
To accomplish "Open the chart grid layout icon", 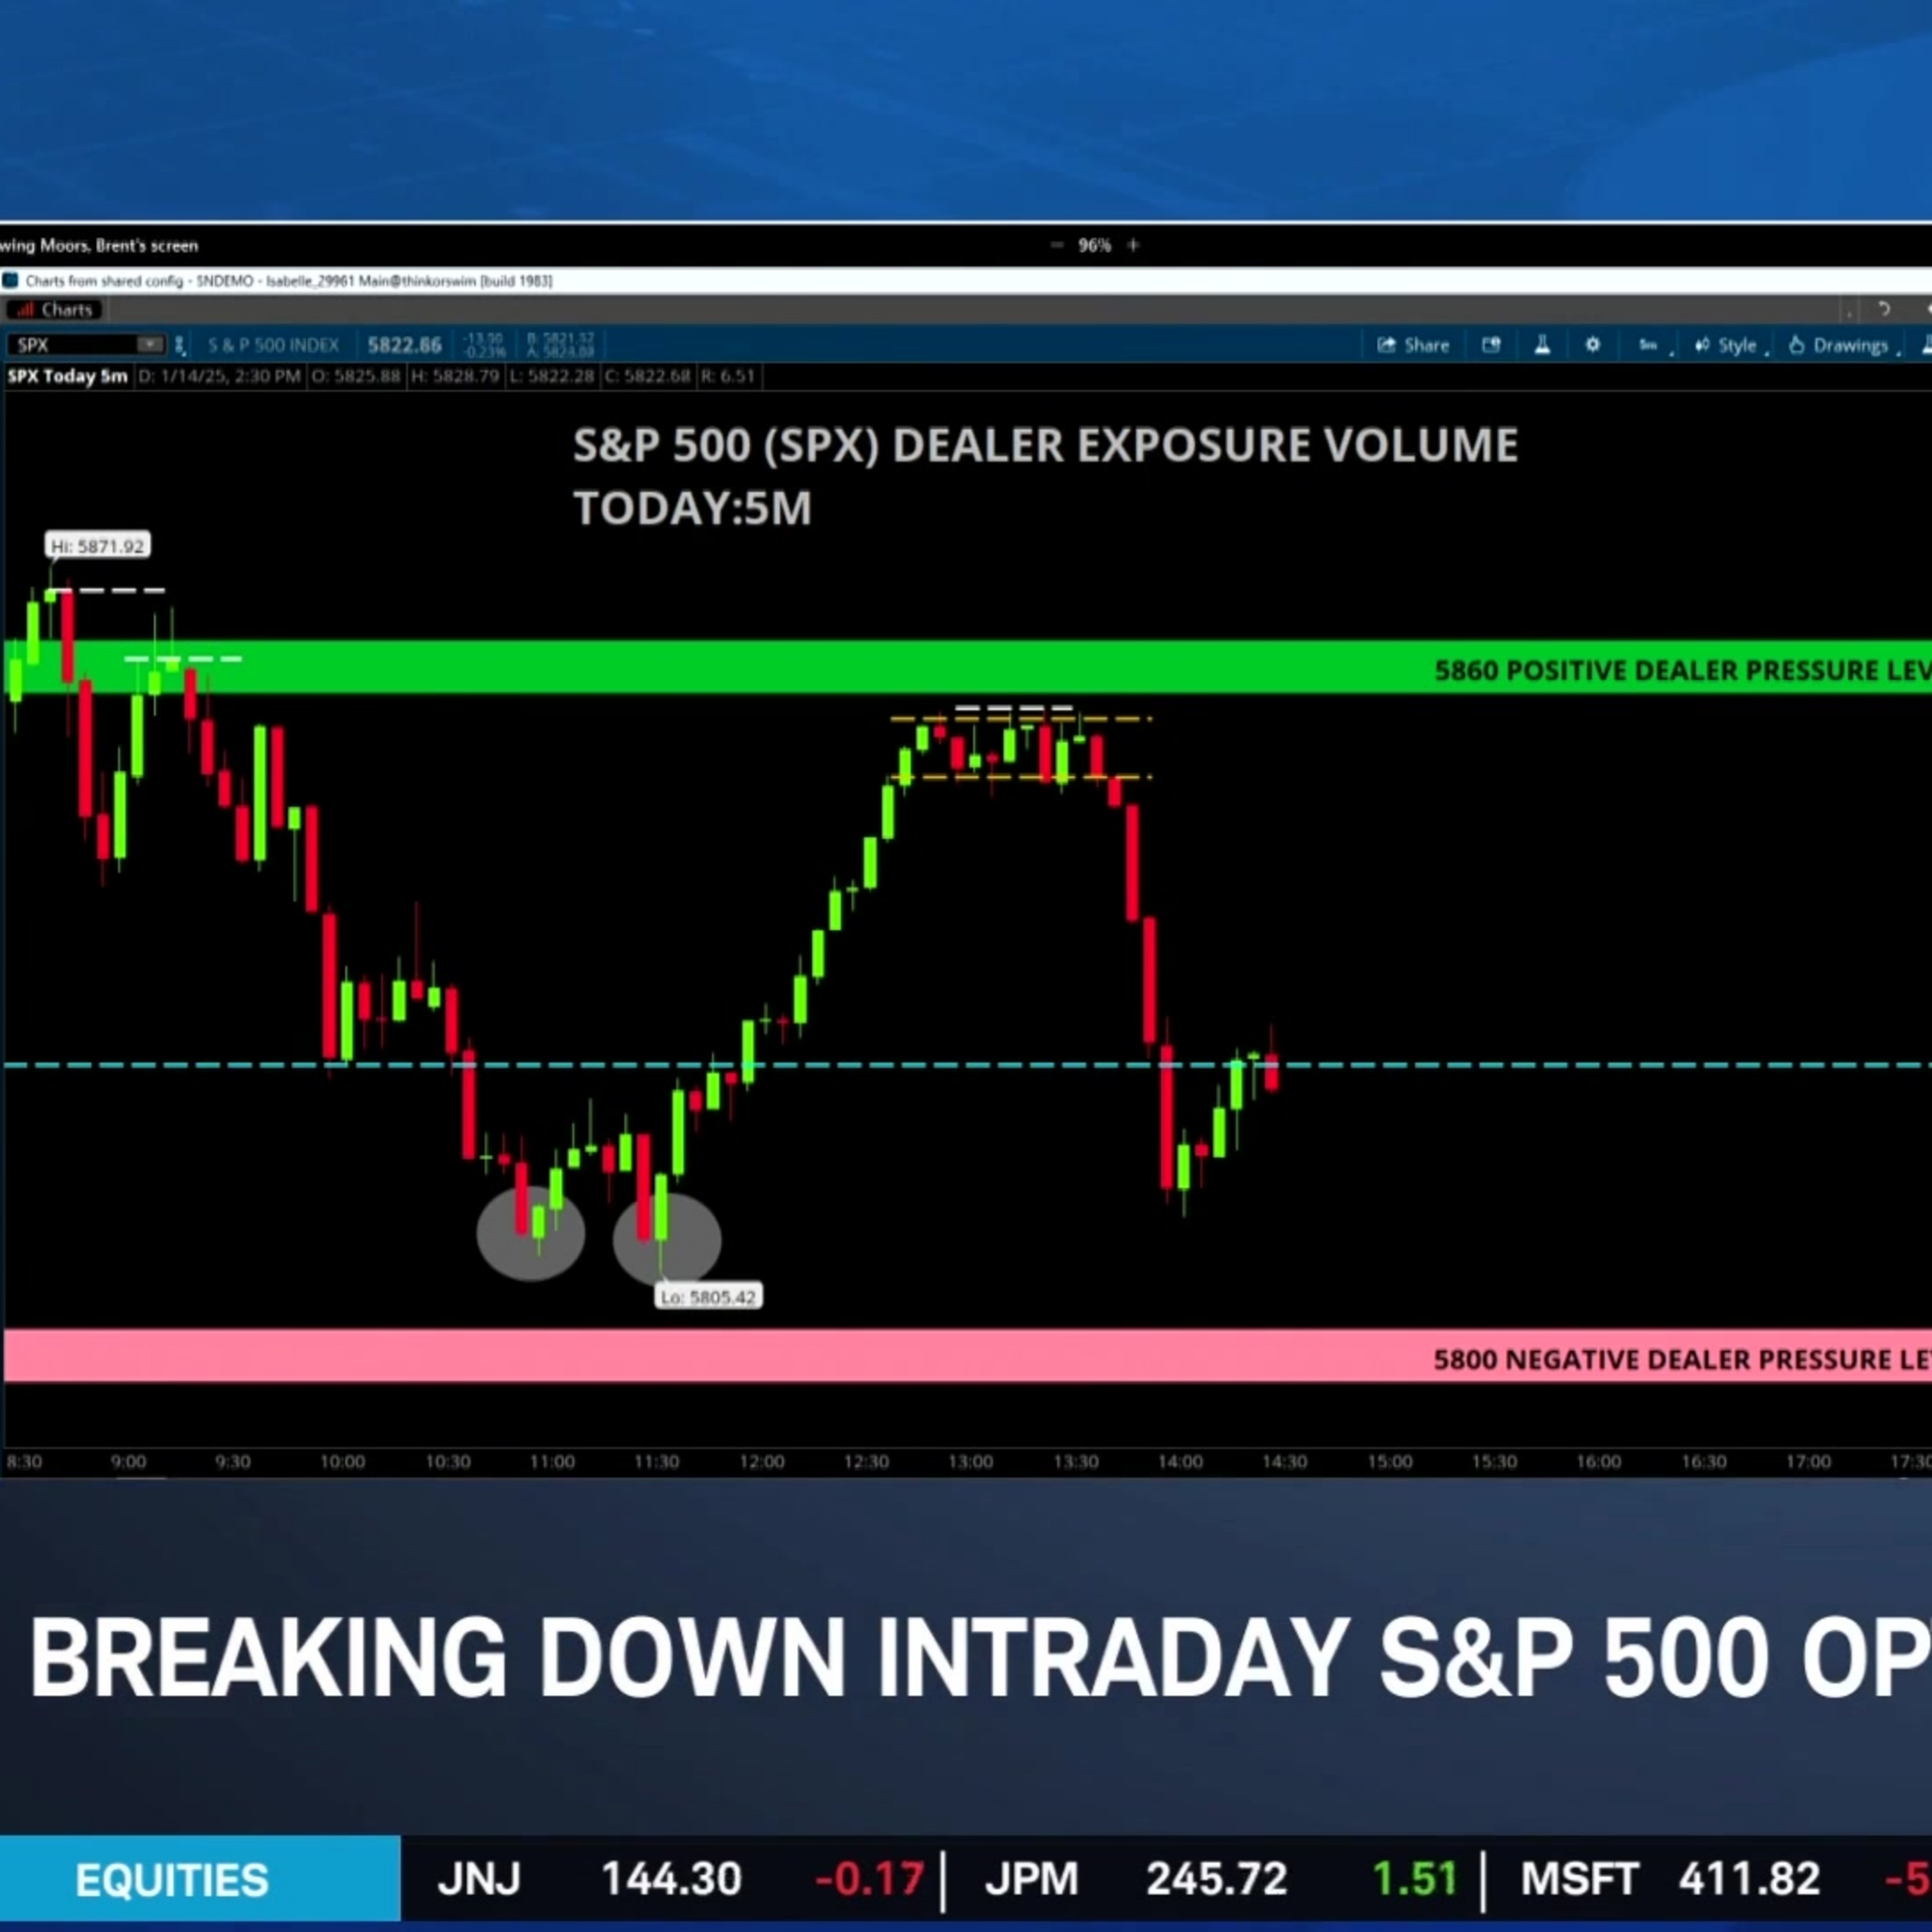I will coord(1491,345).
